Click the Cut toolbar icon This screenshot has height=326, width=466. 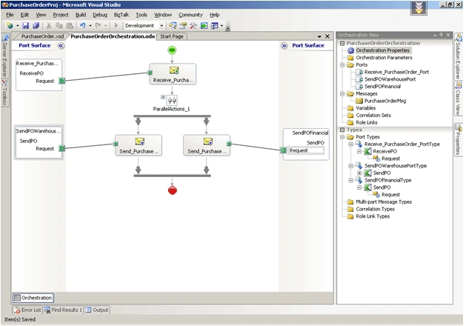point(49,25)
